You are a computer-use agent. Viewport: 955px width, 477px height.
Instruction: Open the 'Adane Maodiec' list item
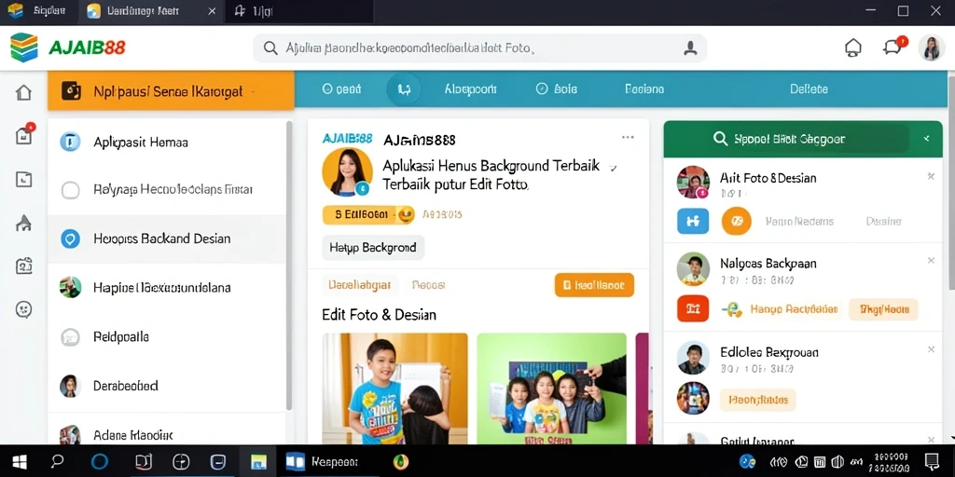[166, 434]
